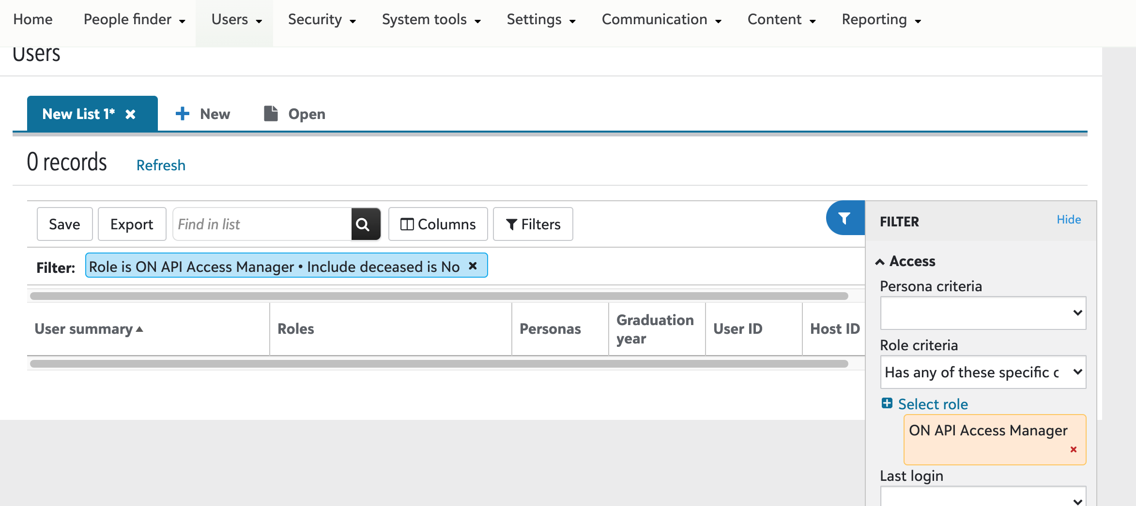Remove ON API Access Manager role
The width and height of the screenshot is (1136, 506).
(x=1074, y=449)
